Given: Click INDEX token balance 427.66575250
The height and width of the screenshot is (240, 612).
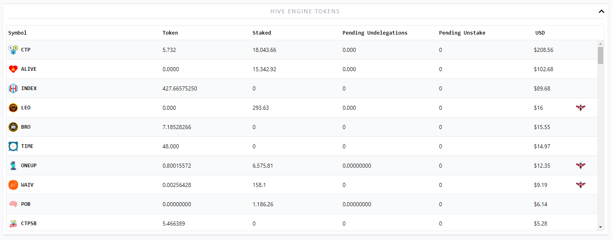Looking at the screenshot, I should click(x=180, y=88).
